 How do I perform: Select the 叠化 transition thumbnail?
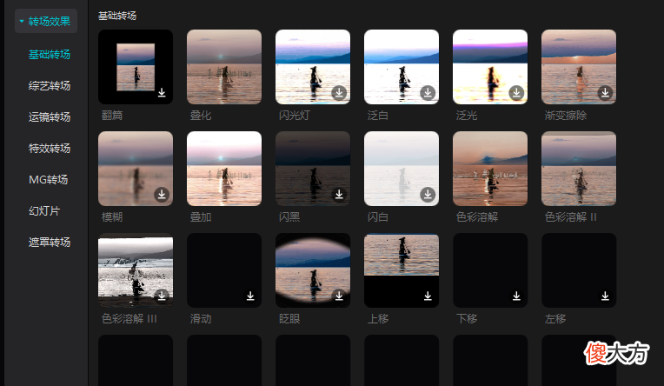click(224, 67)
